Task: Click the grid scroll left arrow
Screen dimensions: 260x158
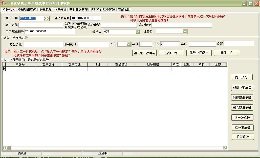Action: click(x=5, y=148)
